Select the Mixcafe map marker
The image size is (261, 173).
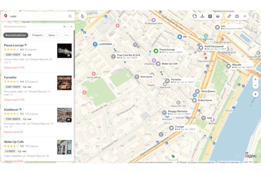pos(229,66)
